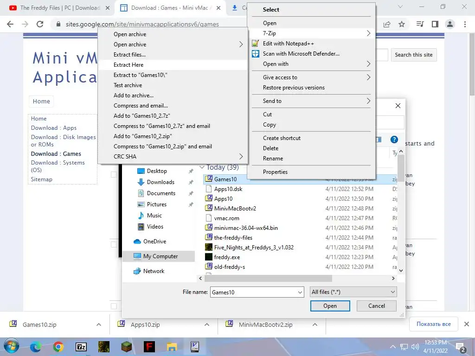
Task: Open the File name combo box dropdown
Action: (300, 292)
